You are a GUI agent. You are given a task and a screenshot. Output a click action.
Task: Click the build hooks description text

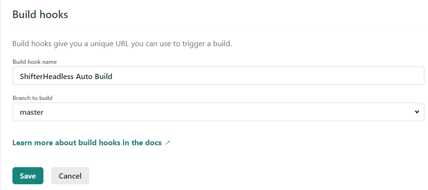[122, 44]
